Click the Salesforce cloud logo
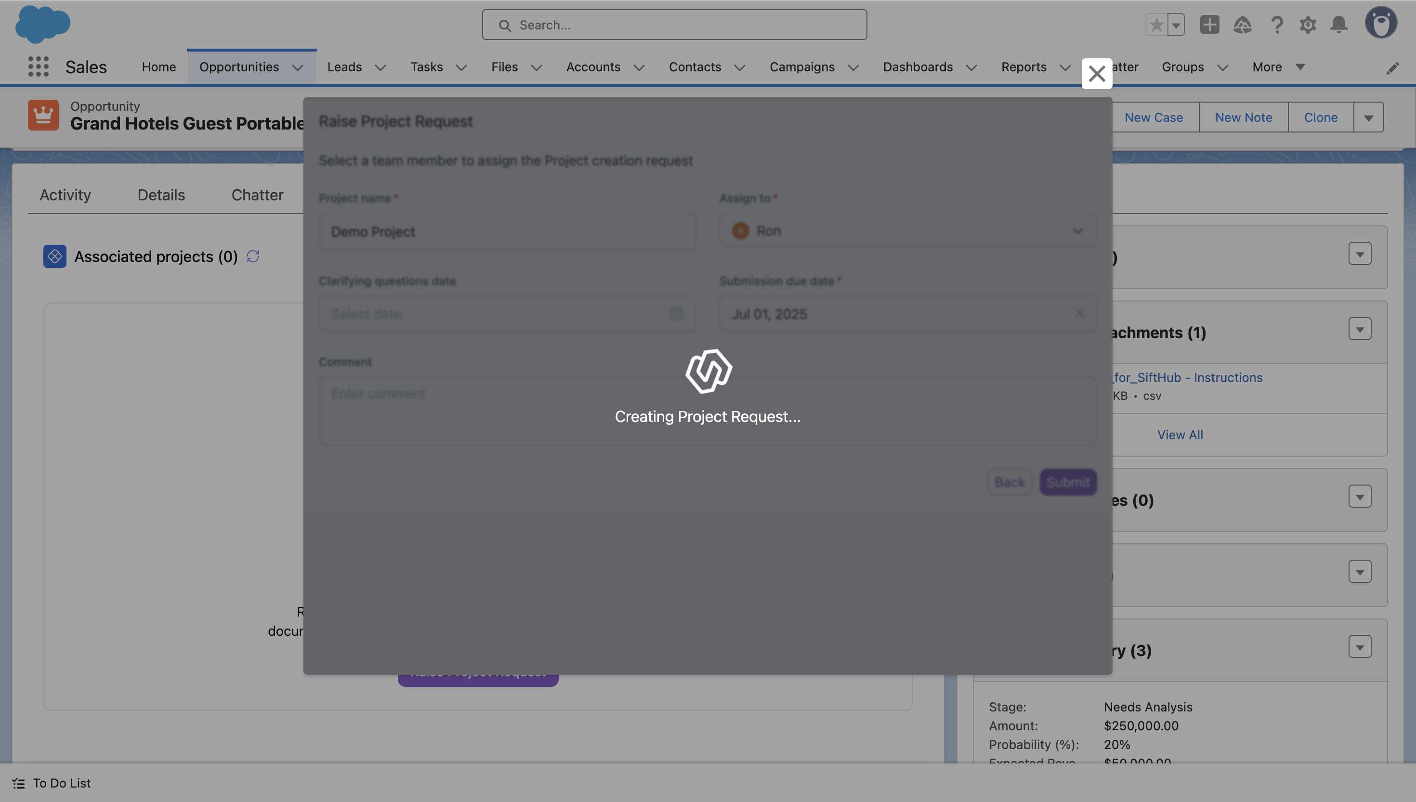Screen dimensions: 1416x802 pos(42,24)
